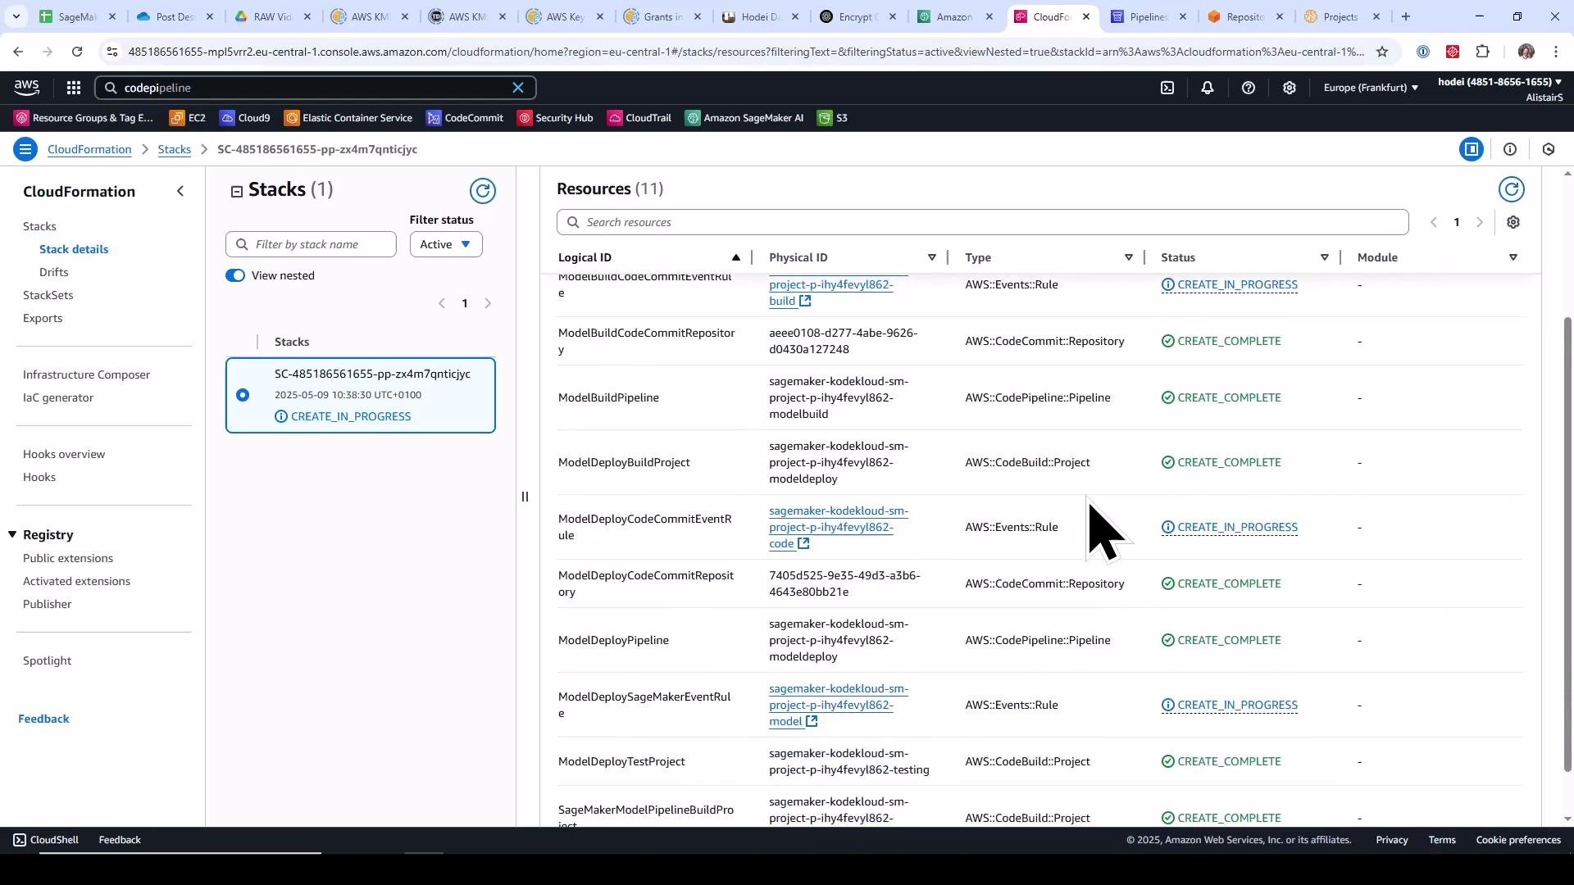Click the CloudFormation breadcrumb link

[x=89, y=149]
